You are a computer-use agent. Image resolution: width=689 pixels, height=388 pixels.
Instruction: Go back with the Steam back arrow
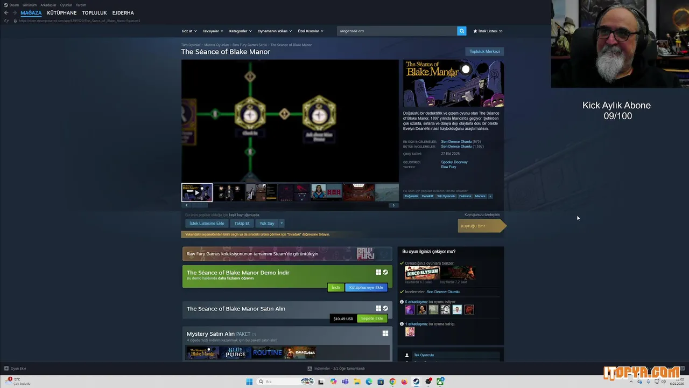point(6,12)
